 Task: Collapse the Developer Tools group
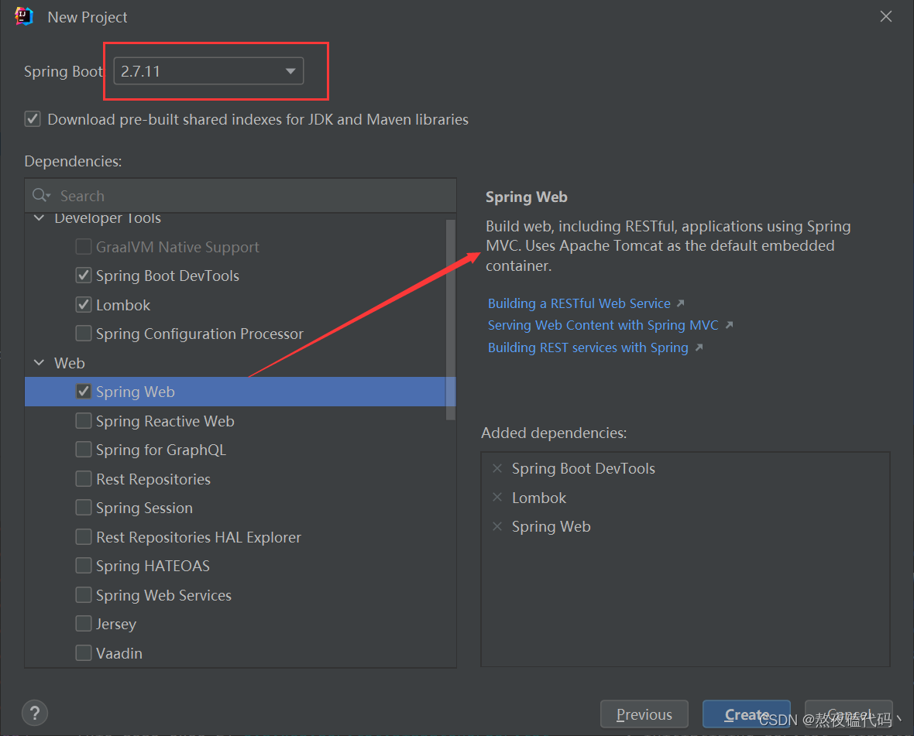click(39, 218)
